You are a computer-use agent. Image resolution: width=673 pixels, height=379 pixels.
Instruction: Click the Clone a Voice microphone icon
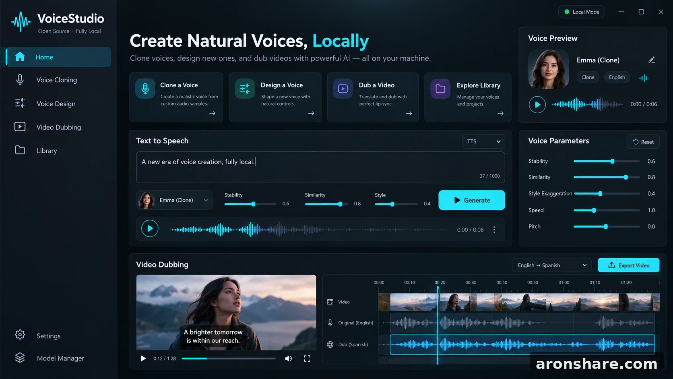tap(145, 89)
